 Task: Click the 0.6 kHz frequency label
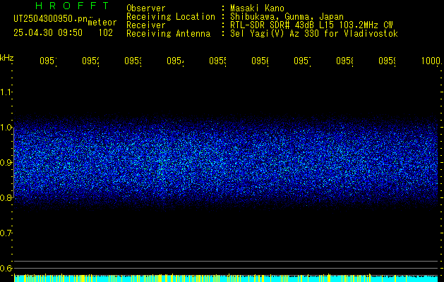(6, 268)
